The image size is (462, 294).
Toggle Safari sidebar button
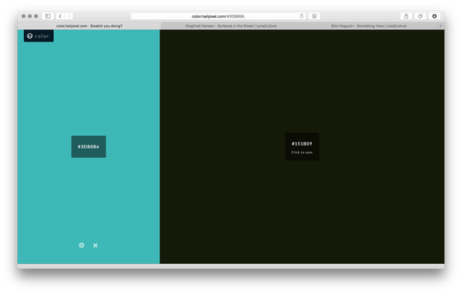pyautogui.click(x=48, y=16)
